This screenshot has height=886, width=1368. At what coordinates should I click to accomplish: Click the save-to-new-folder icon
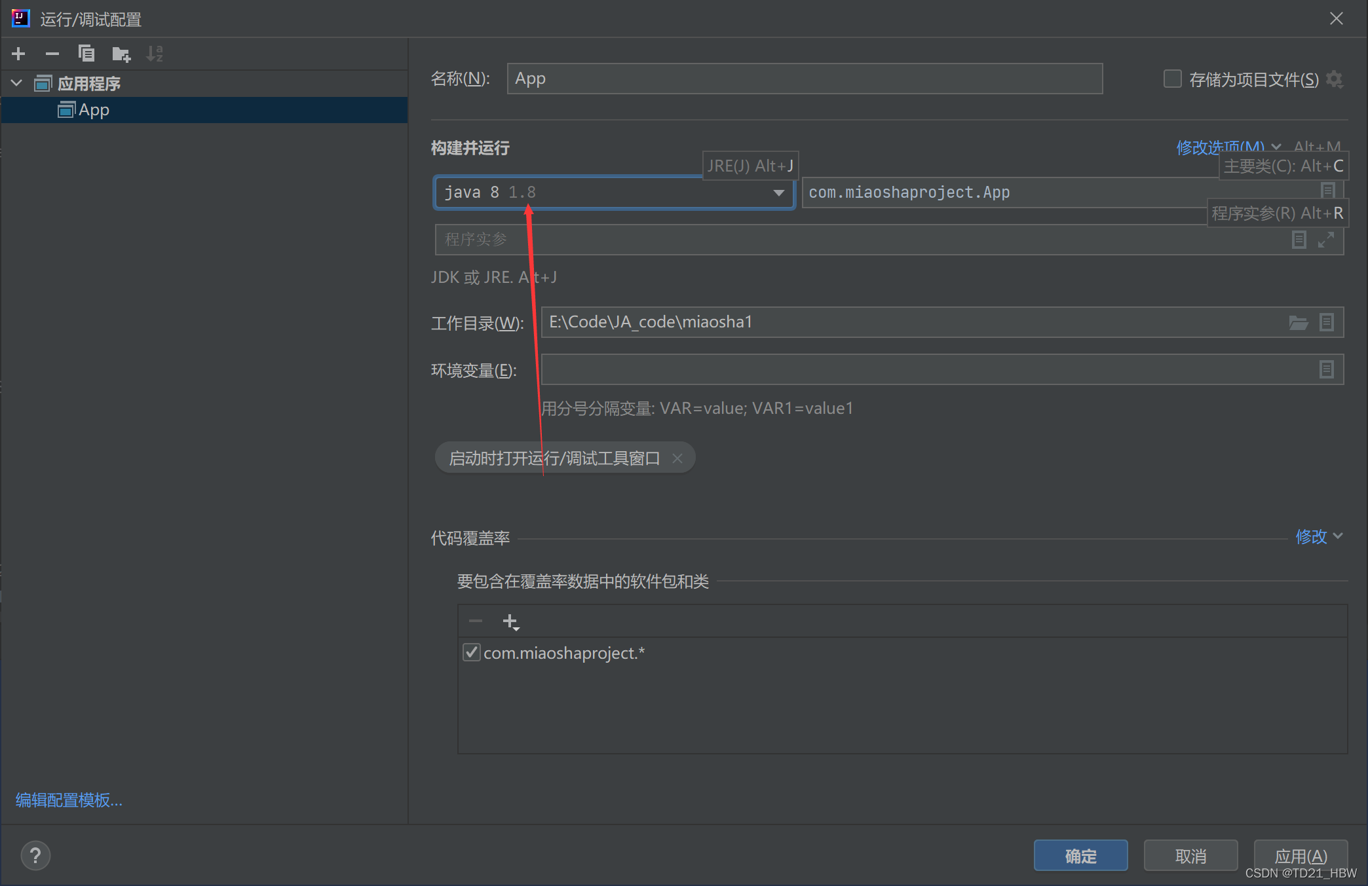(x=121, y=54)
